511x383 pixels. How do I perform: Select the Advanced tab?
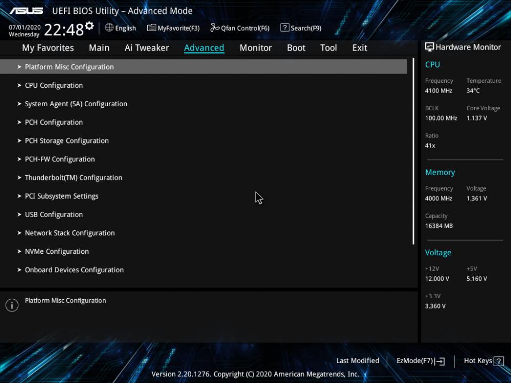[x=204, y=48]
